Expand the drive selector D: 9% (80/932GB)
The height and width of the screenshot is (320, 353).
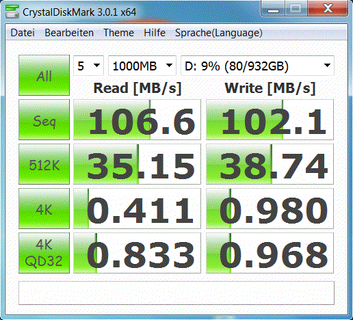pyautogui.click(x=257, y=66)
